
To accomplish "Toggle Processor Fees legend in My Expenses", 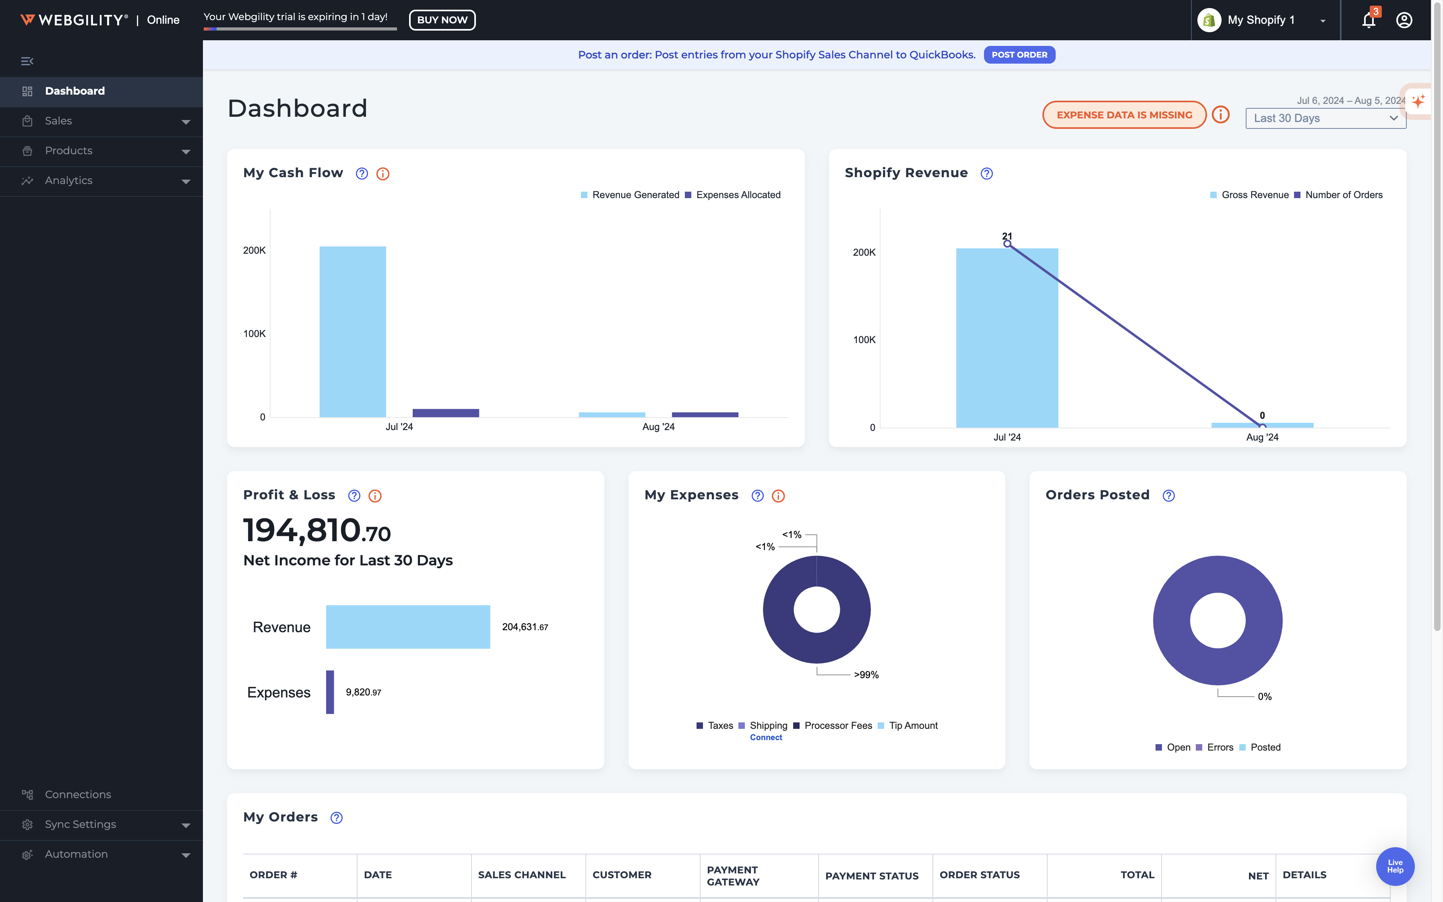I will (x=837, y=725).
